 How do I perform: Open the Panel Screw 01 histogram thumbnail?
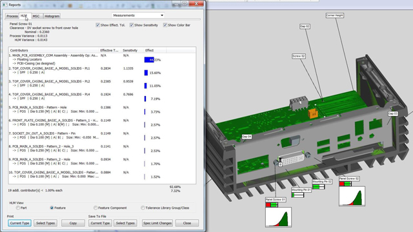(x=278, y=217)
